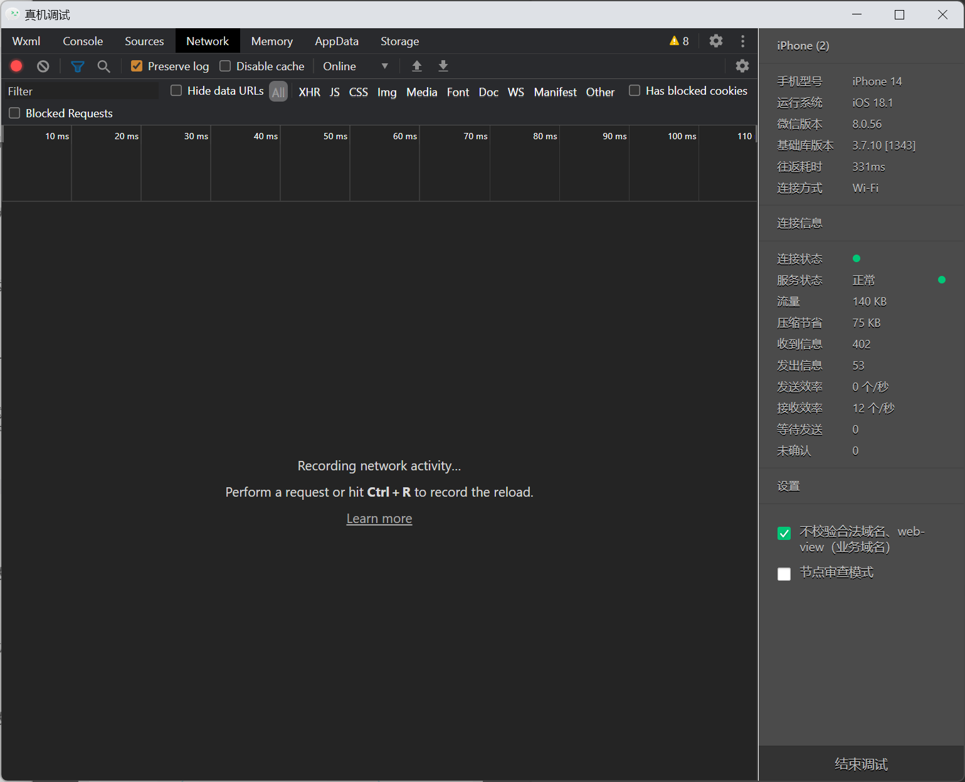Filter requests by Font
Screen dimensions: 965x782
[x=458, y=92]
